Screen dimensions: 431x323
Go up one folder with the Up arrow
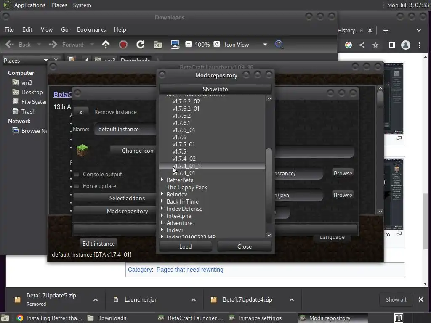point(106,45)
